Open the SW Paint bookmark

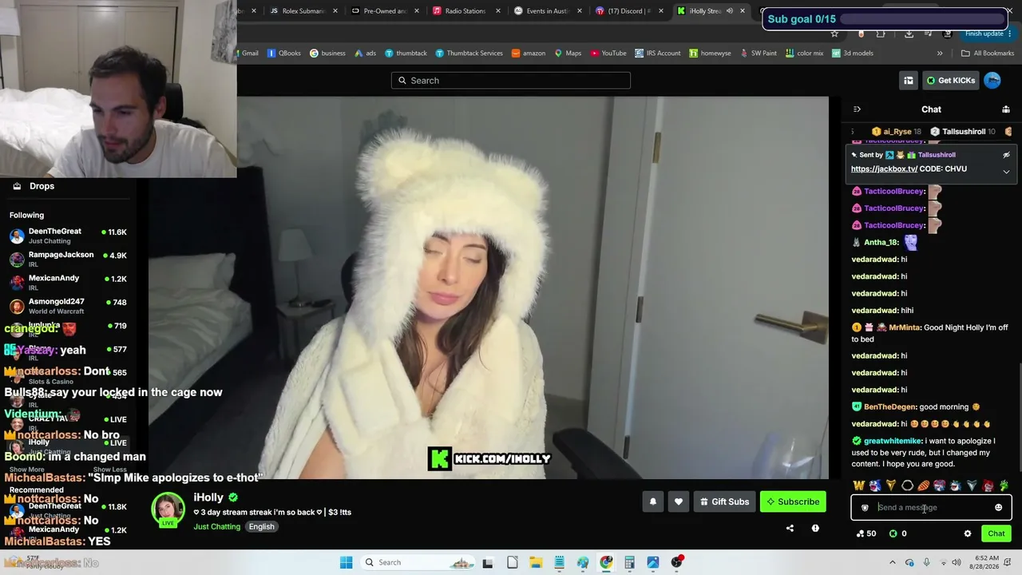(x=759, y=54)
